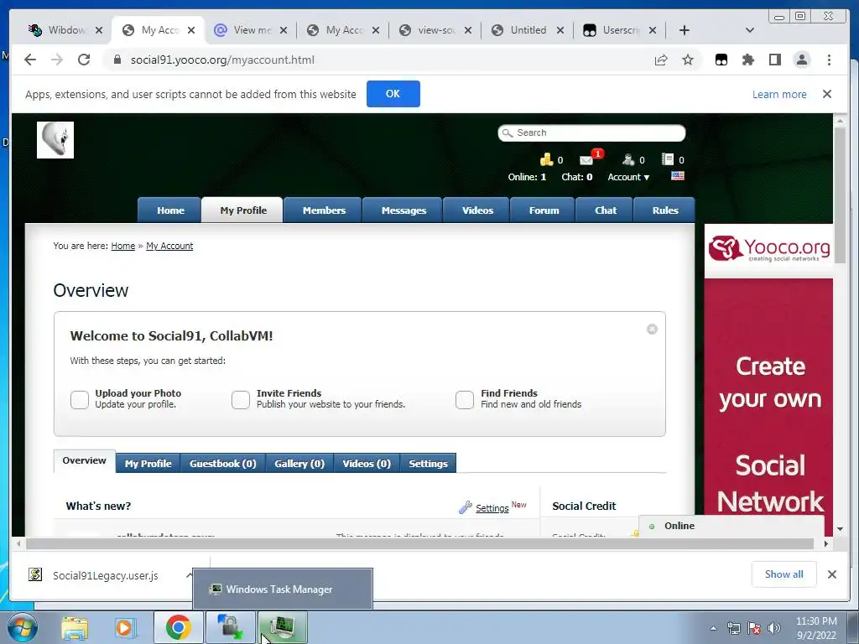Open the Windows Start orb
Image resolution: width=859 pixels, height=644 pixels.
[23, 627]
